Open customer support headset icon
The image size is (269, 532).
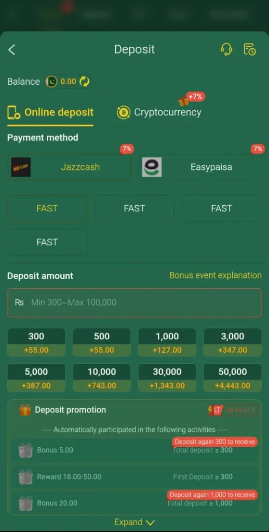pyautogui.click(x=226, y=49)
